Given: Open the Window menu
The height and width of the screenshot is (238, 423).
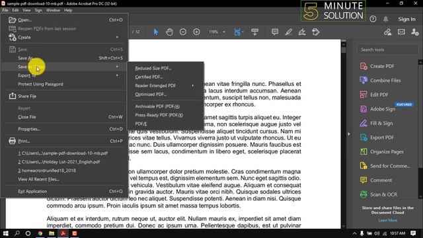Looking at the screenshot, I should (x=53, y=11).
